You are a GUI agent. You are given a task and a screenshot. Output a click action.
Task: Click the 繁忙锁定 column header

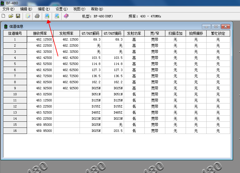(218, 33)
